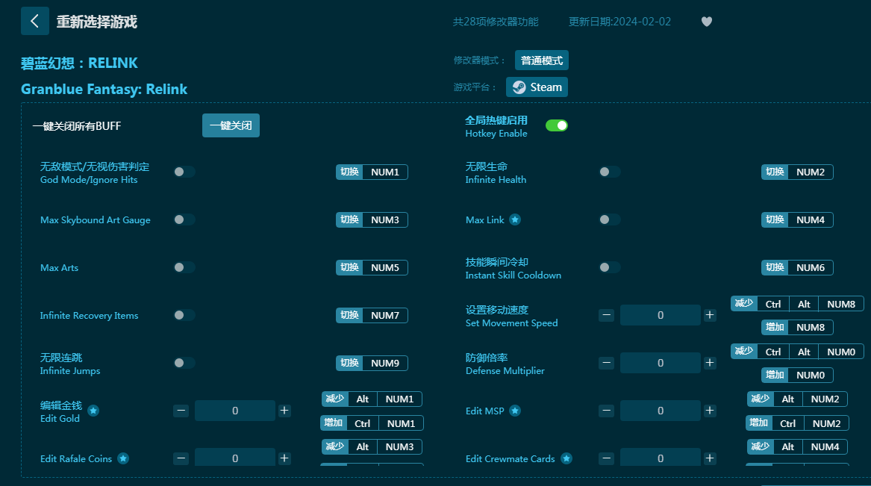
Task: Decrease Edit Rafale Coins with minus
Action: coord(181,458)
